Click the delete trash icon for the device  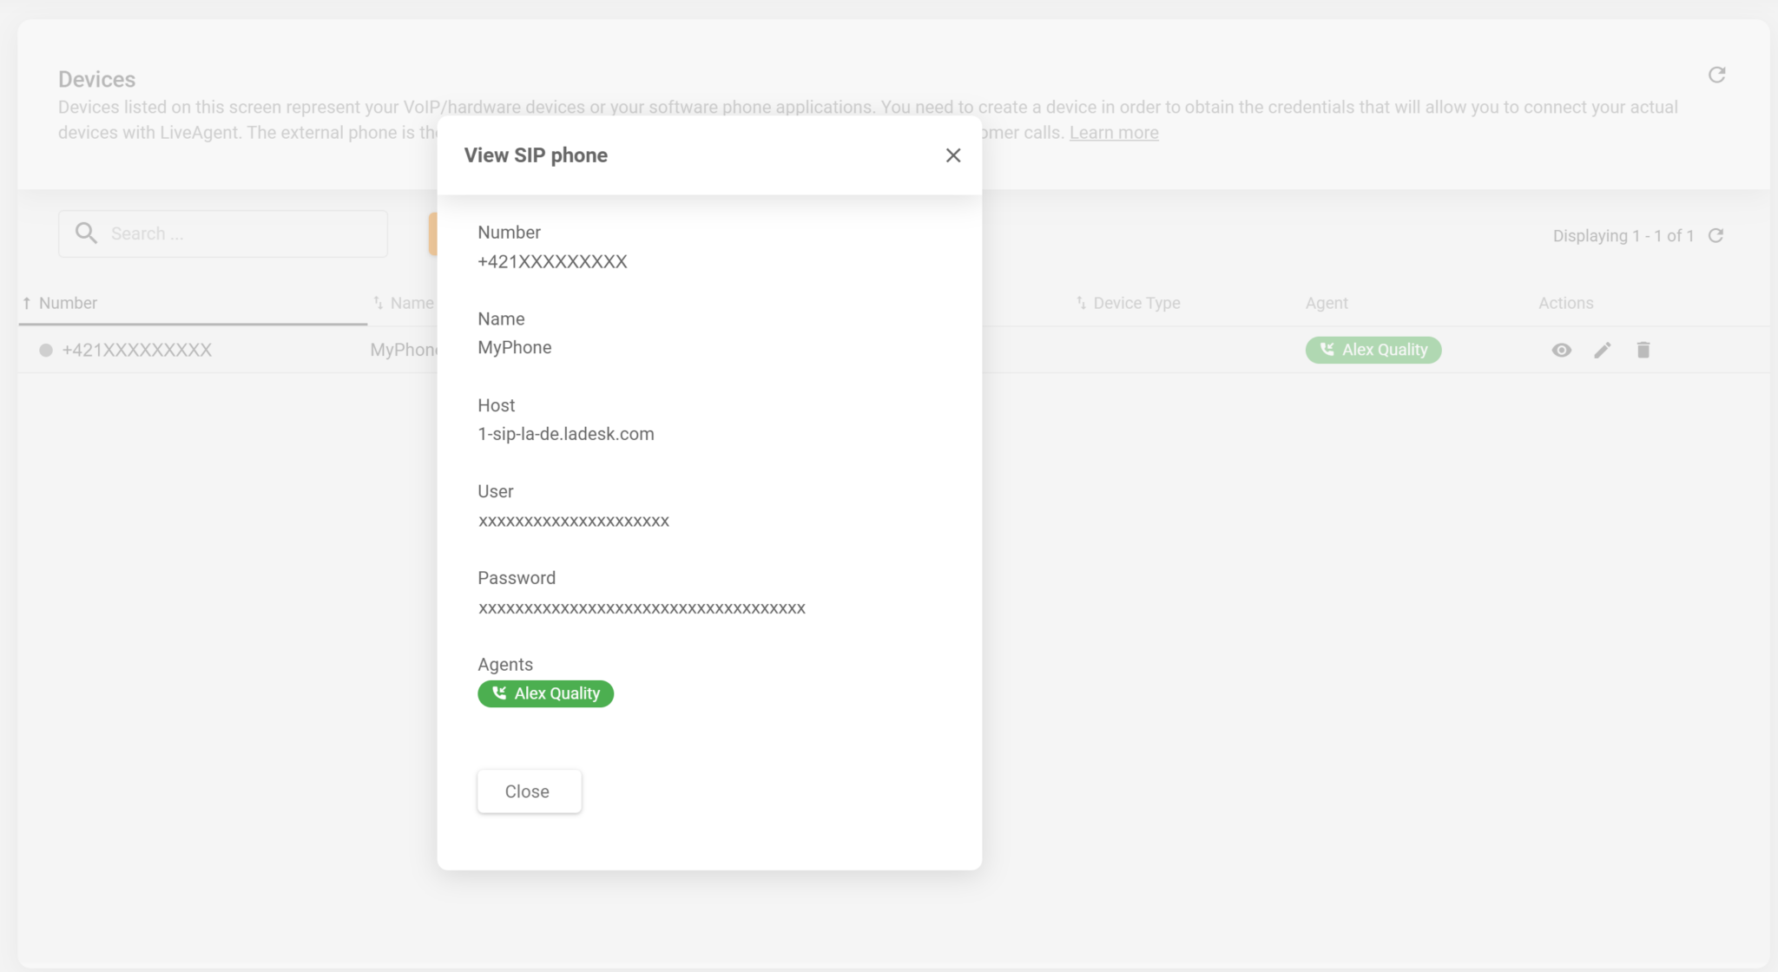click(1643, 351)
